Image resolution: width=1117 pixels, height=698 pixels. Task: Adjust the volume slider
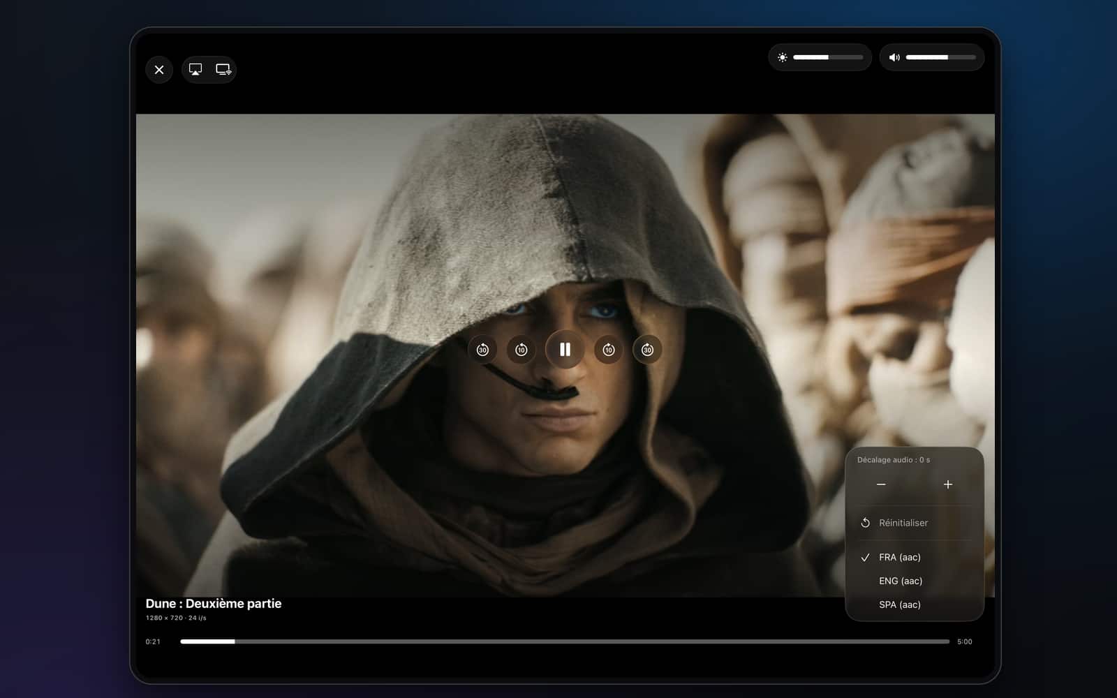940,57
